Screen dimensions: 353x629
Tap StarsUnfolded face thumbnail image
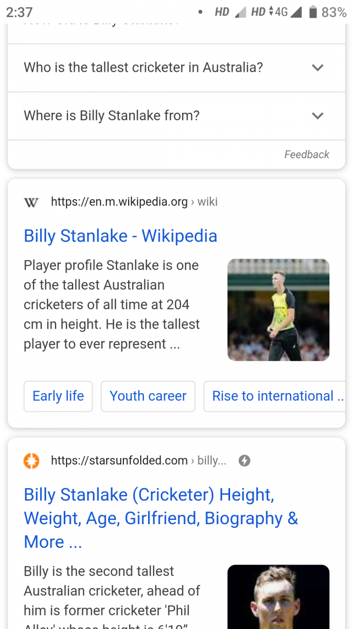[x=278, y=597]
